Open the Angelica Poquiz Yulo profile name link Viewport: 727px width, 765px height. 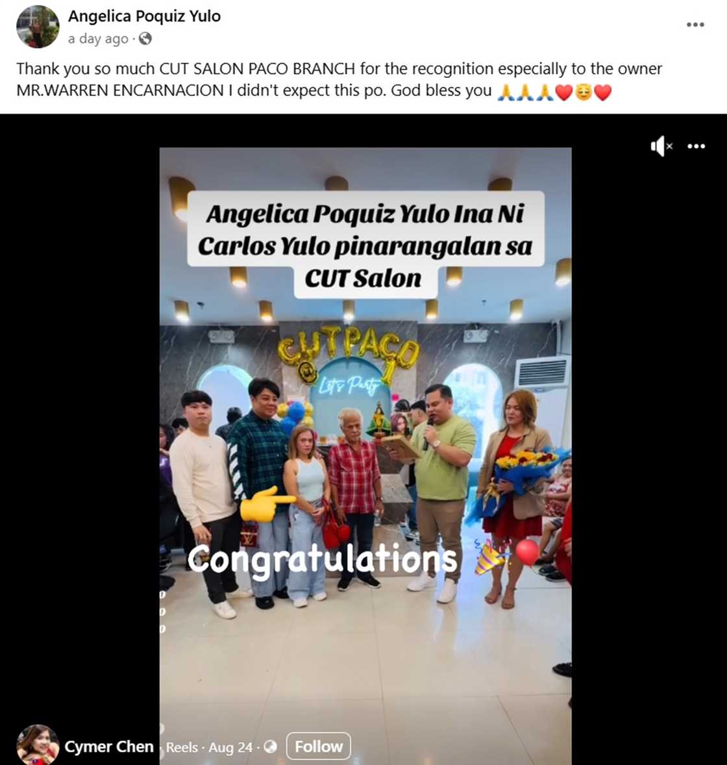(x=144, y=16)
